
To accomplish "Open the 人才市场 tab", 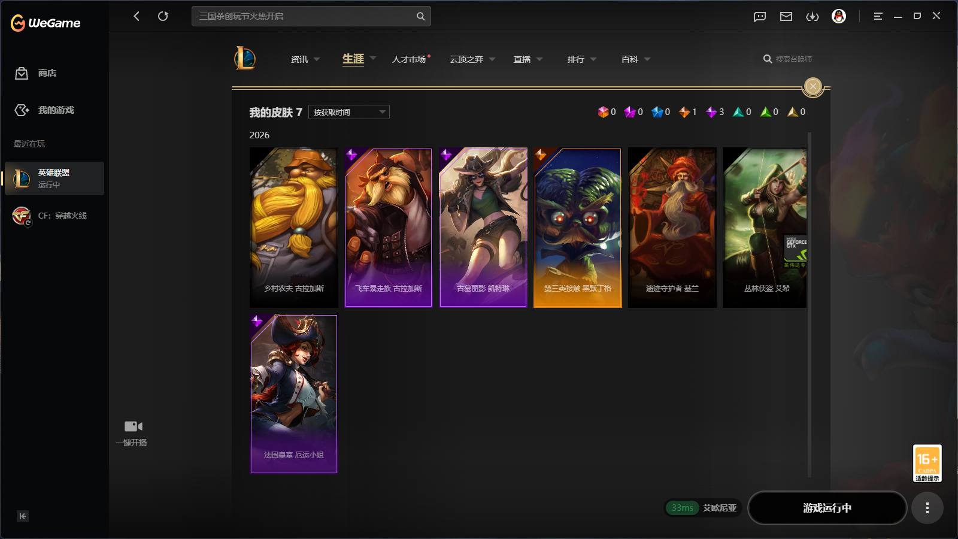I will (409, 59).
